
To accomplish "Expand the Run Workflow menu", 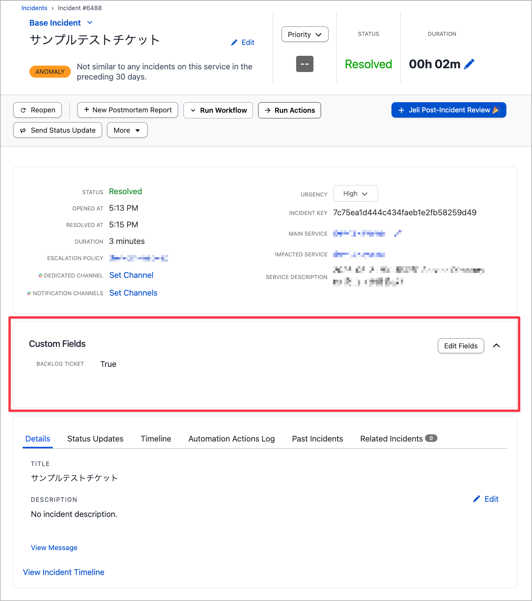I will coord(218,110).
